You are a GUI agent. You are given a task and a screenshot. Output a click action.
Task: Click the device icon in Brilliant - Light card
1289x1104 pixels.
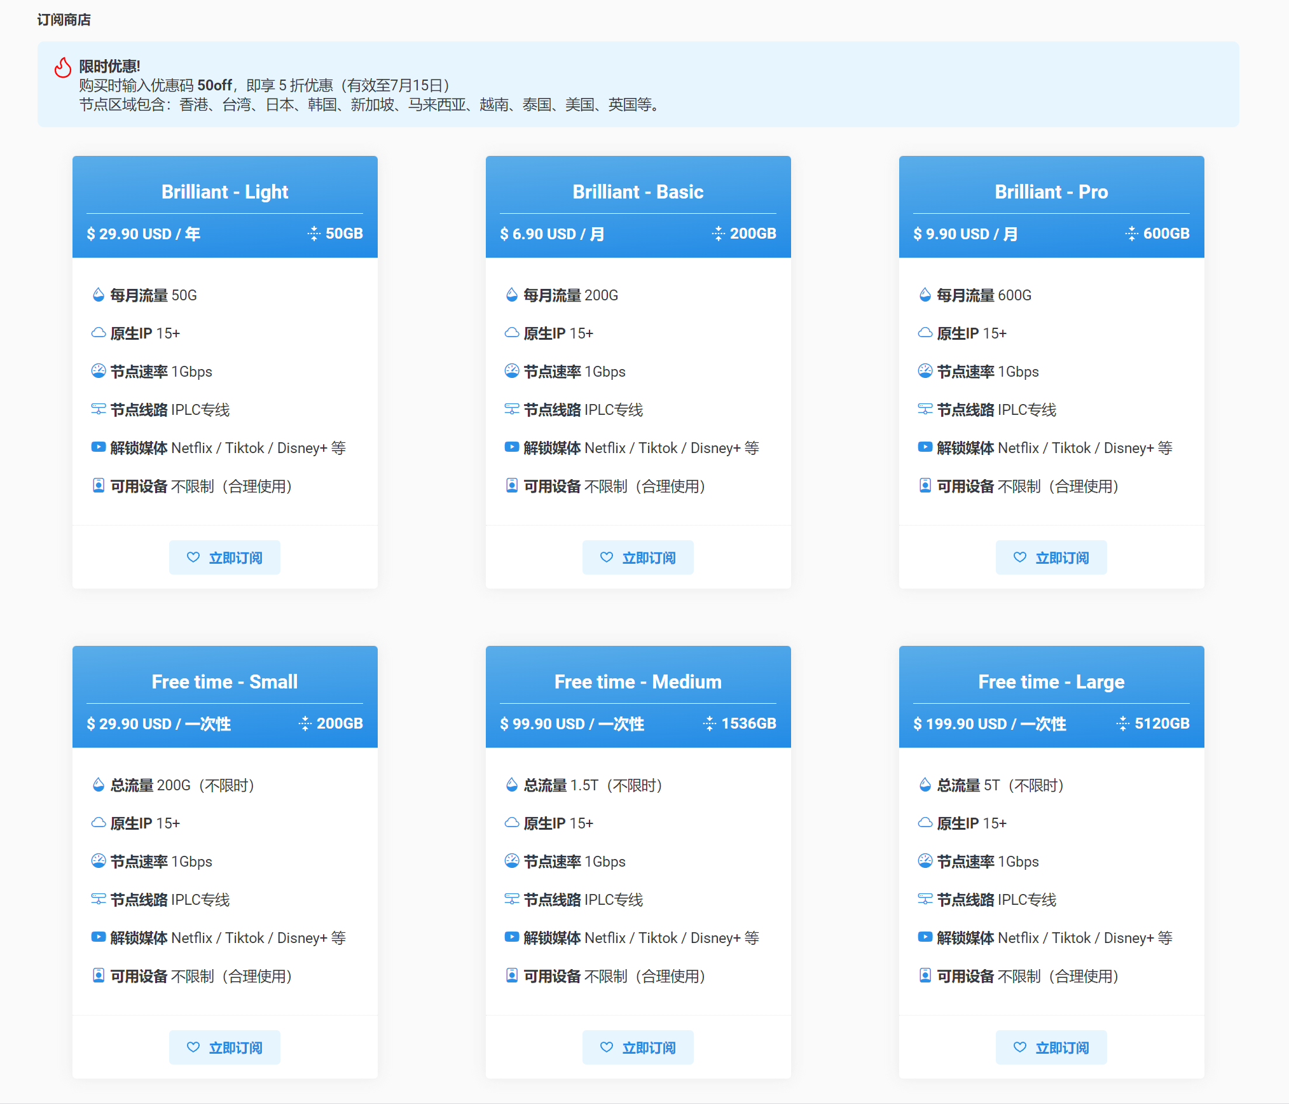[x=98, y=486]
